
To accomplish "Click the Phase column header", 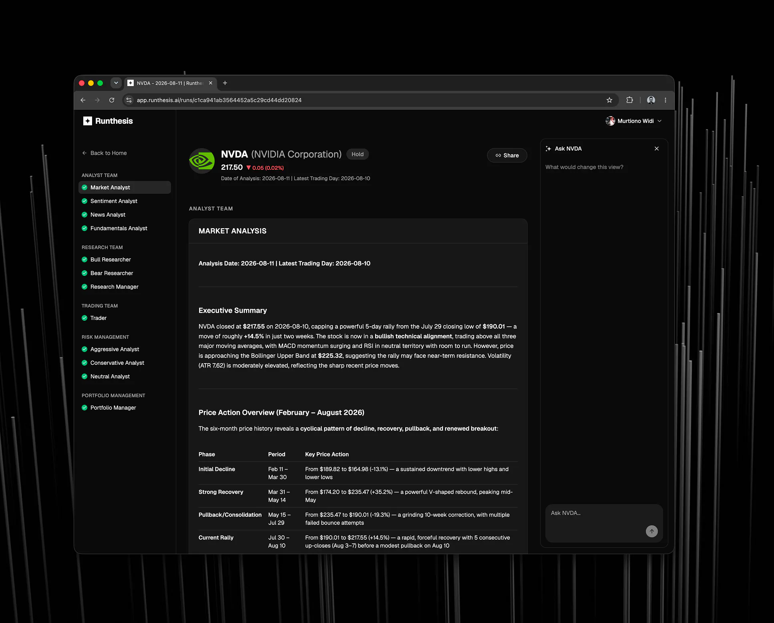I will (207, 454).
